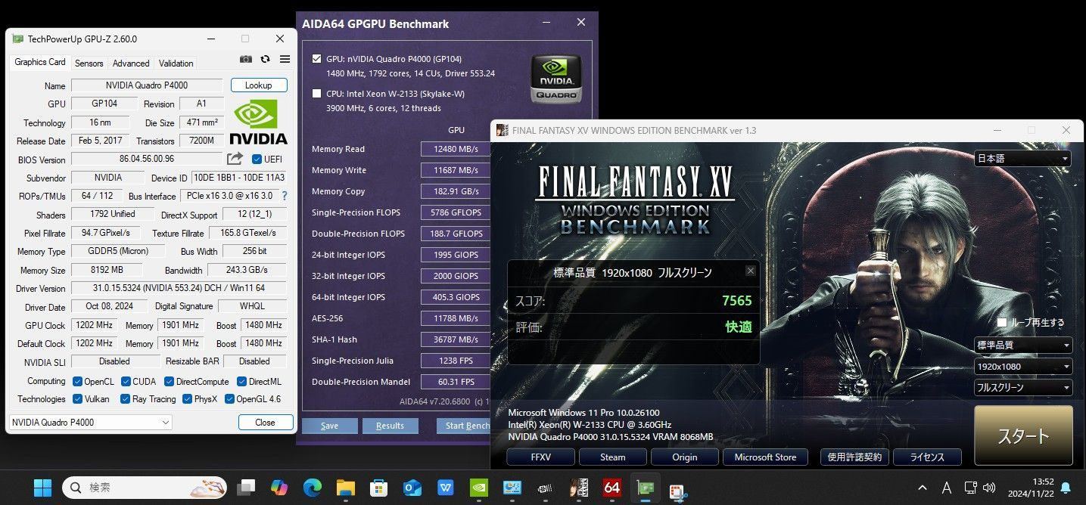Dismiss the FFXV score result panel
The height and width of the screenshot is (505, 1086).
coord(750,271)
